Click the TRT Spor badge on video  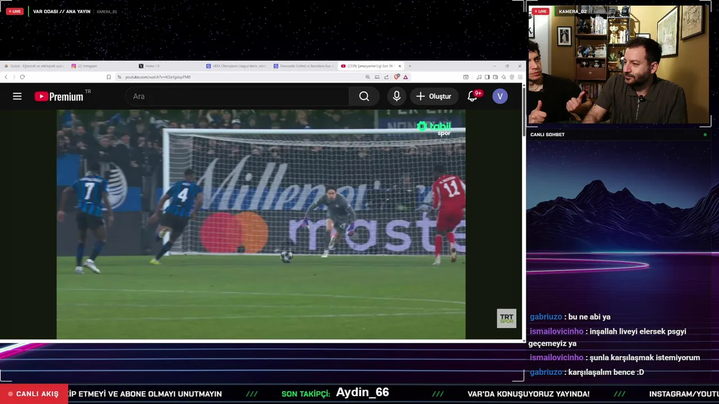(507, 318)
